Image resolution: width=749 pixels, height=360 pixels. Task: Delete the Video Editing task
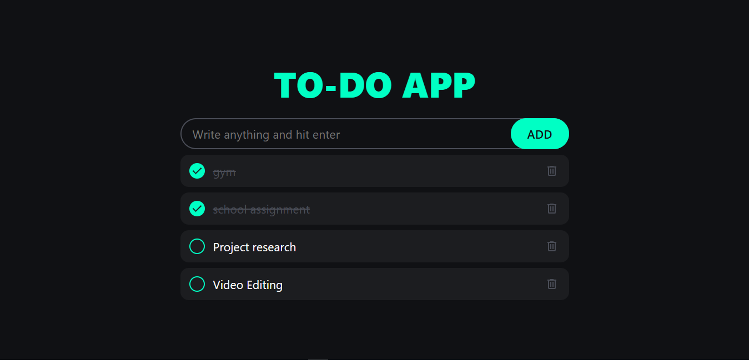point(551,284)
